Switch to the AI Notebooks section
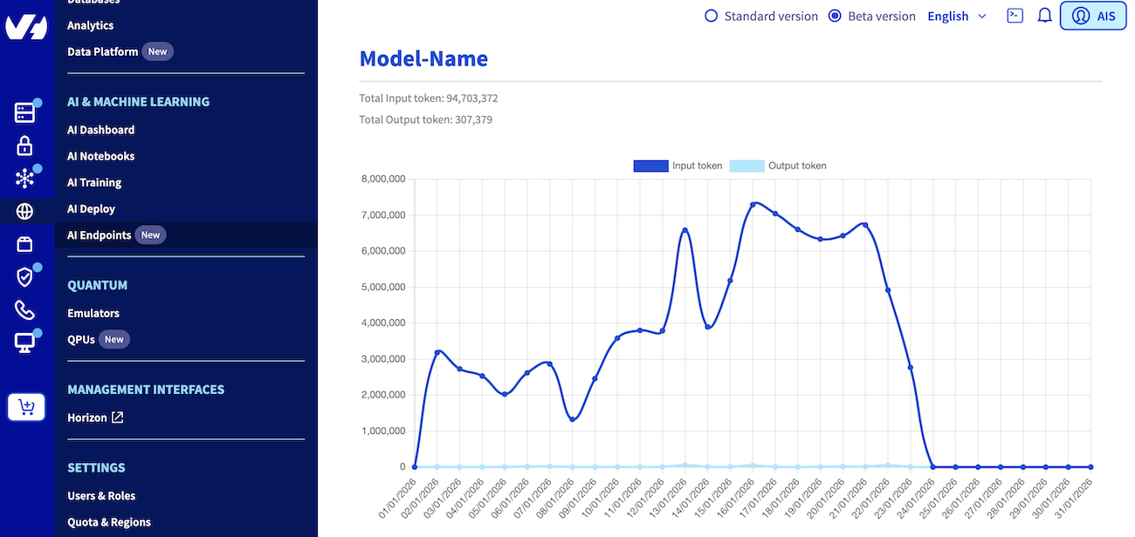The image size is (1135, 537). tap(100, 156)
